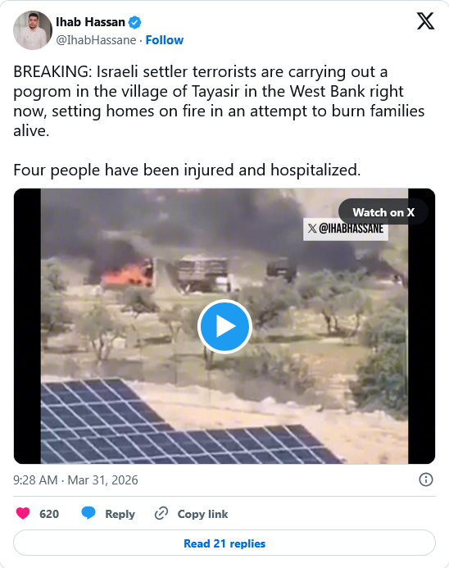
Task: Click the @IHABHASSANE video watermark
Action: click(346, 229)
